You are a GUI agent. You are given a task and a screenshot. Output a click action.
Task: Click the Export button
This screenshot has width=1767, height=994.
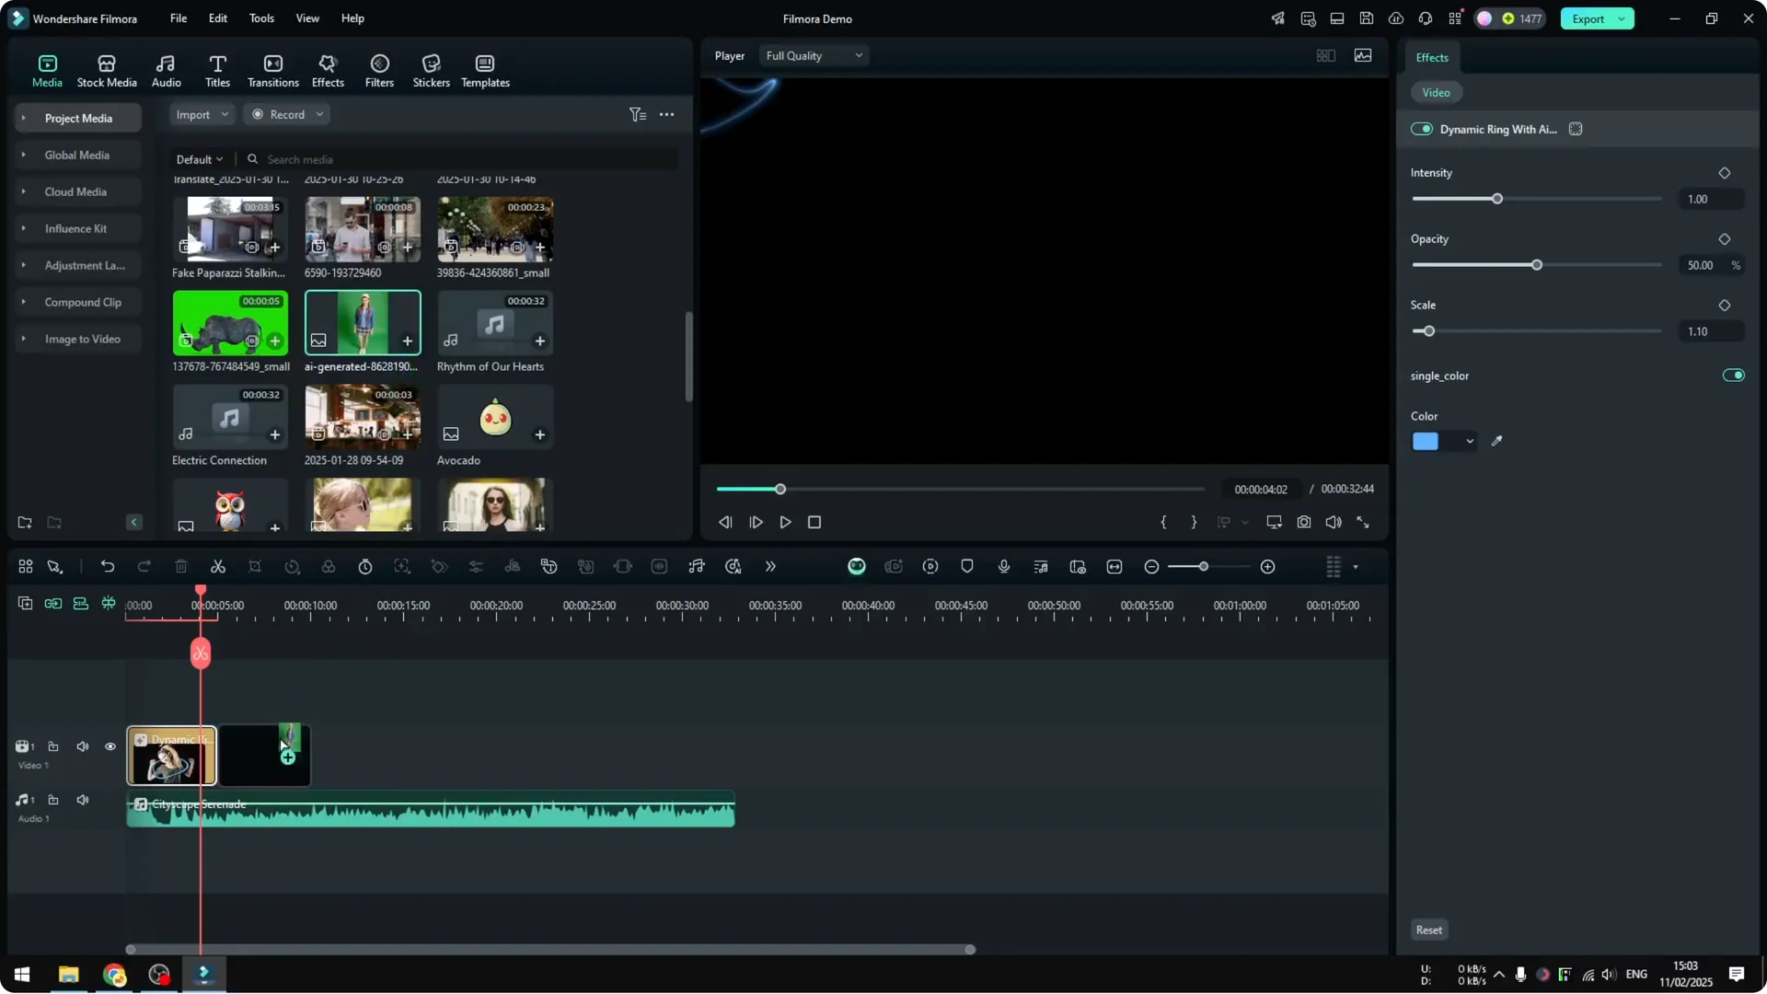[1589, 18]
